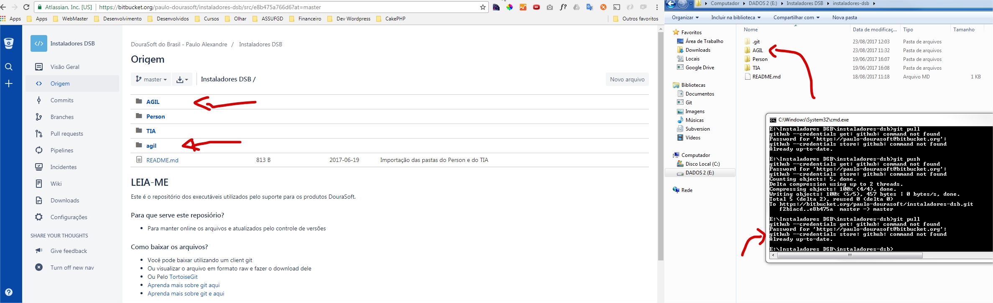
Task: Open the Chrome three-dot menu
Action: [x=657, y=7]
